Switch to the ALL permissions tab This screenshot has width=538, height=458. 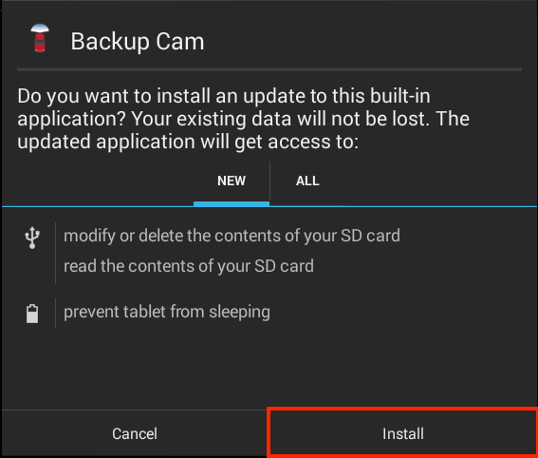pos(307,181)
